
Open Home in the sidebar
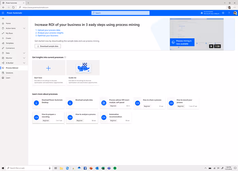8,23
